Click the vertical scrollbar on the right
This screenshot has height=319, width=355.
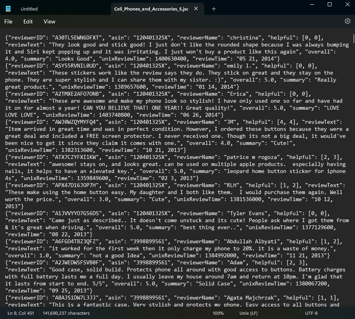point(353,39)
